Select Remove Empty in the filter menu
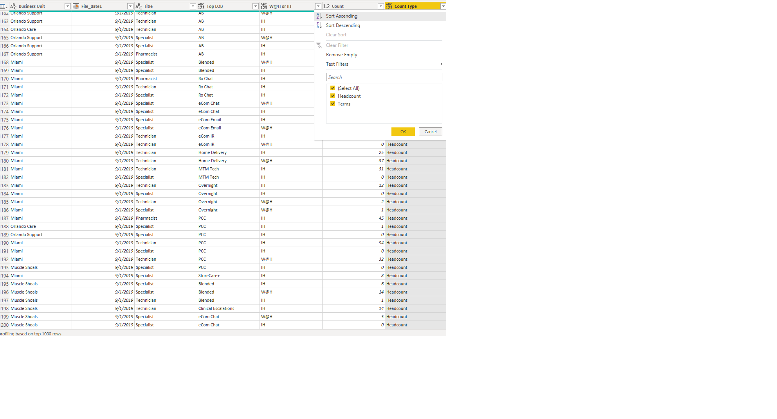Screen dimensions: 777x419 (x=380, y=55)
